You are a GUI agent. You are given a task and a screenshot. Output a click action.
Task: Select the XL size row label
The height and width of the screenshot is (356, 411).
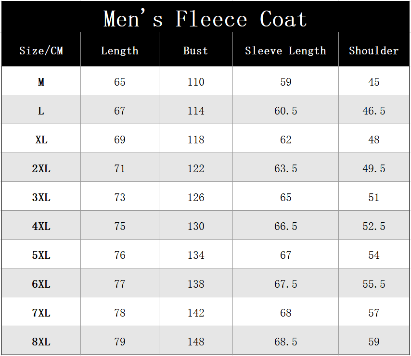pos(41,140)
